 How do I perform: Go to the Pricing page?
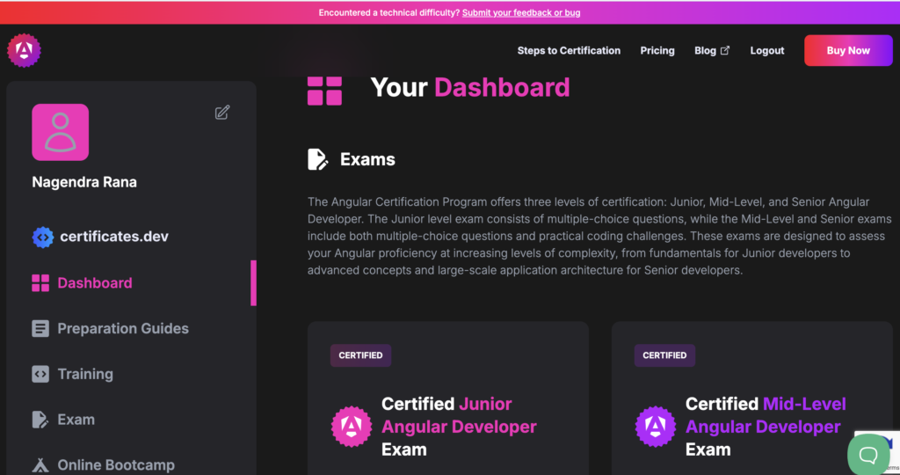tap(657, 51)
